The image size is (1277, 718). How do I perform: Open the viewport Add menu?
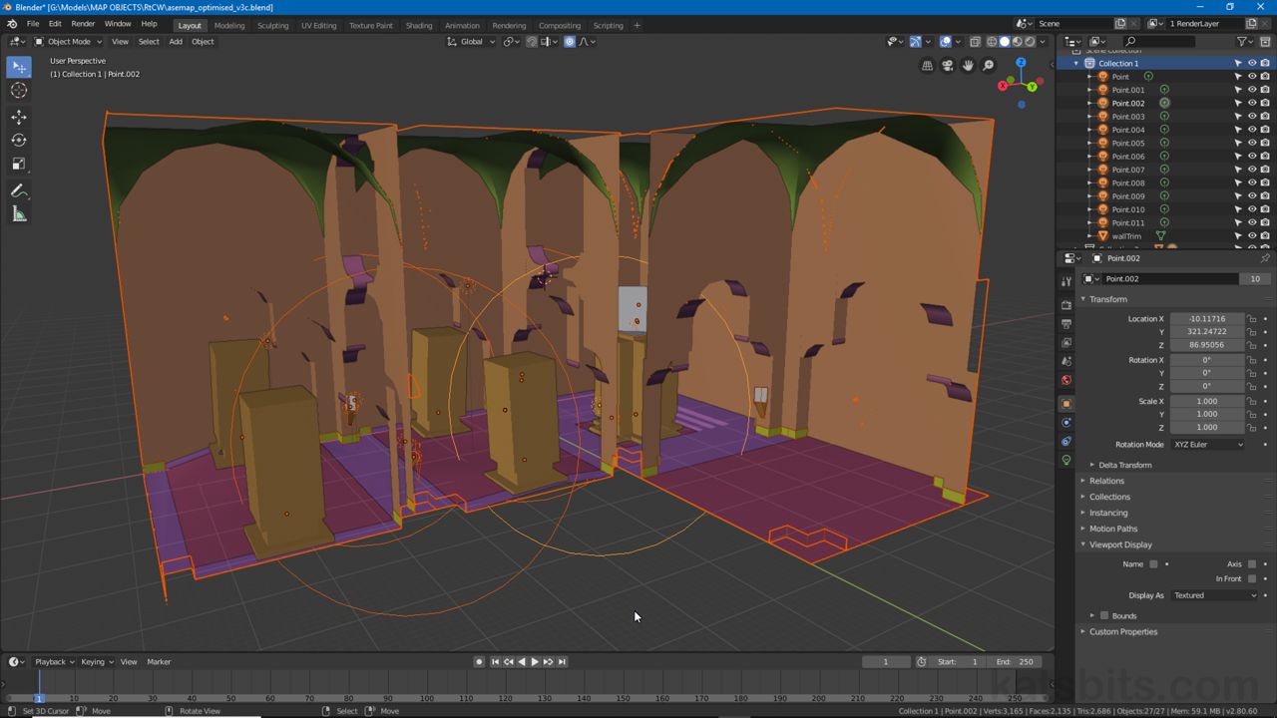point(176,42)
